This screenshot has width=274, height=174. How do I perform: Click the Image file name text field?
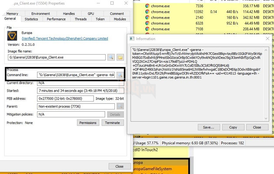point(56,57)
